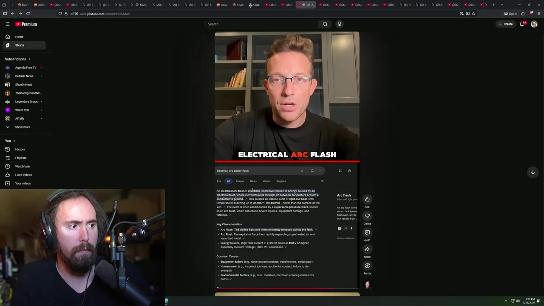Screen dimensions: 544x306
Task: Go to YouTube Home
Action: click(24, 37)
